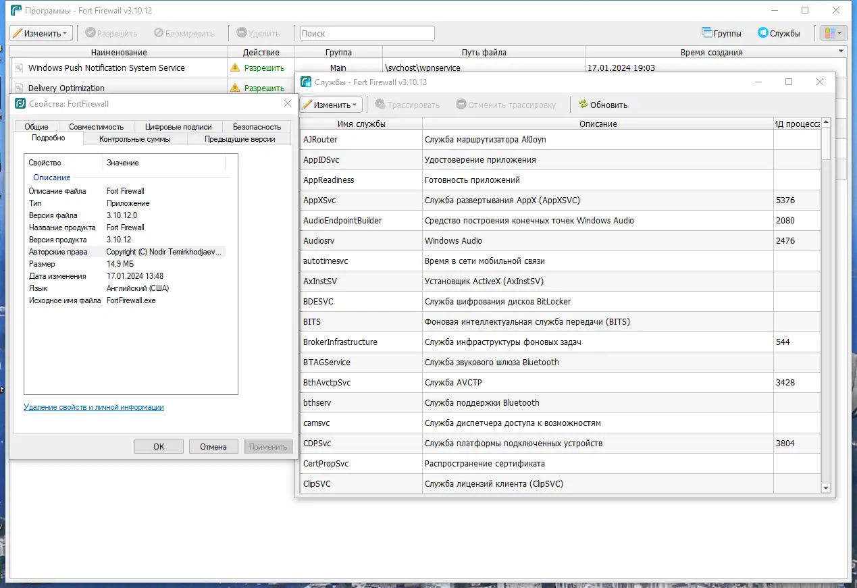Open the Службы toolbar button in the Программы window

click(779, 33)
